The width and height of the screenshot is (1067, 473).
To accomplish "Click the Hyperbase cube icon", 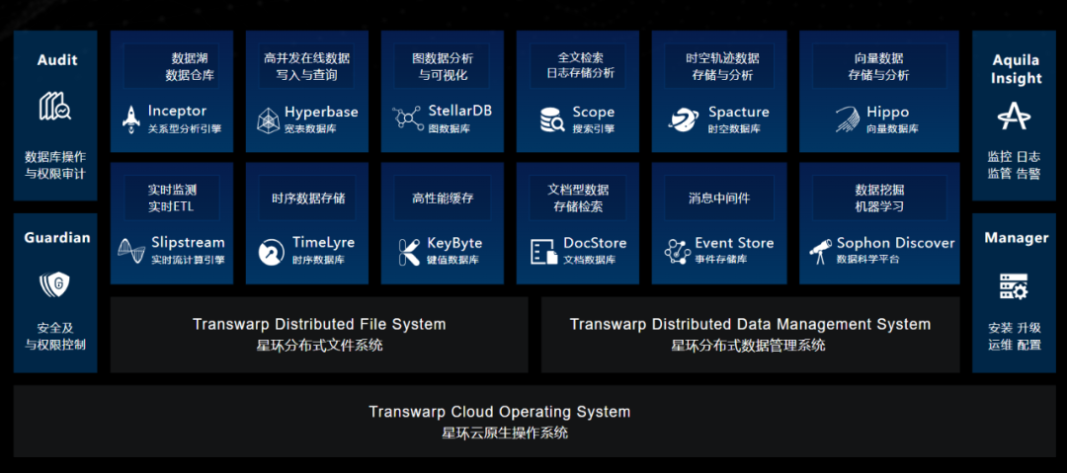I will [x=268, y=119].
